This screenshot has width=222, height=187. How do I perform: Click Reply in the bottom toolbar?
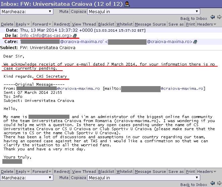(21, 172)
